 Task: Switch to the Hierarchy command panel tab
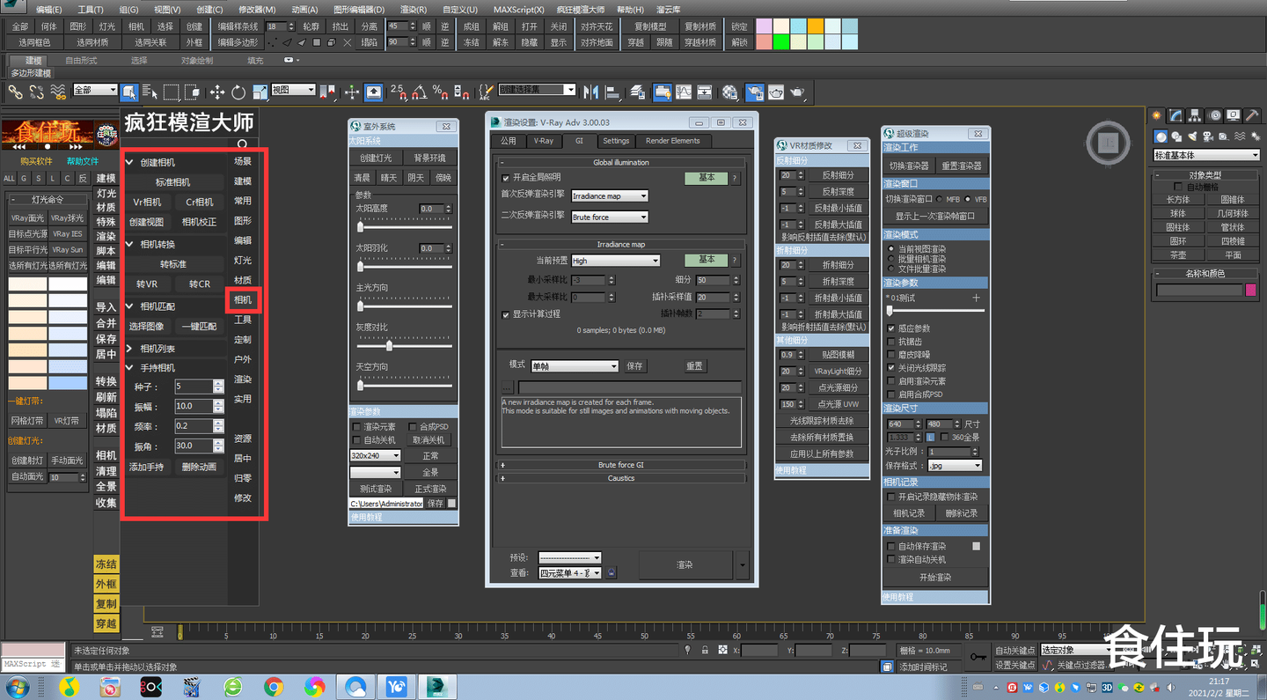coord(1195,115)
